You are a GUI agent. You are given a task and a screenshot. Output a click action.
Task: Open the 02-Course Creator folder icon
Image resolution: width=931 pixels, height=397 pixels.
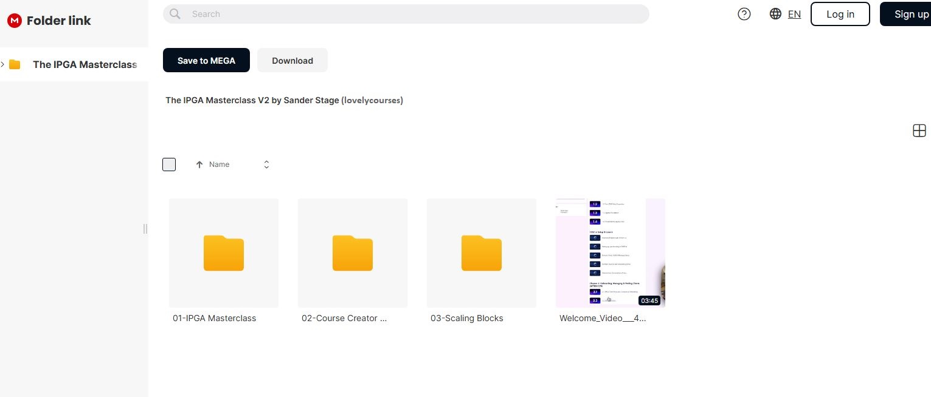pos(353,253)
